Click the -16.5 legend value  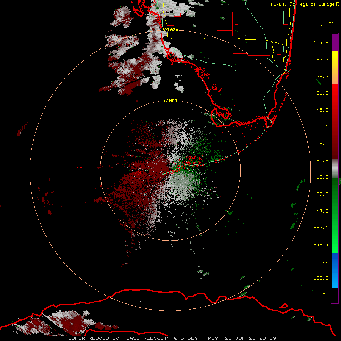(x=321, y=177)
